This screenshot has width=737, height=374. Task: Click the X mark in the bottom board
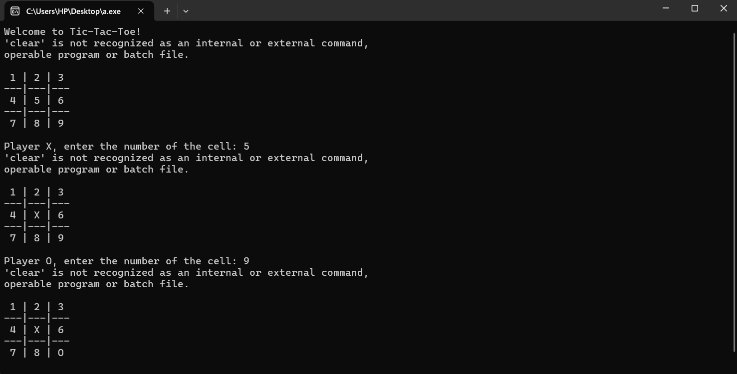coord(37,330)
